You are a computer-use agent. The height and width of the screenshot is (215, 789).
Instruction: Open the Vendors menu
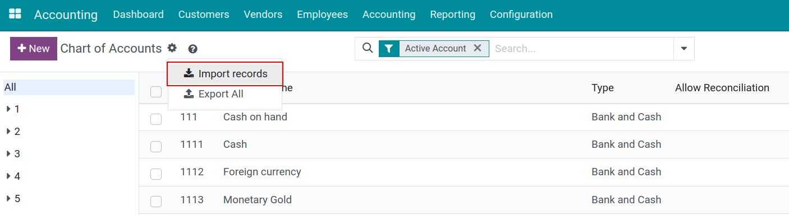click(x=263, y=15)
